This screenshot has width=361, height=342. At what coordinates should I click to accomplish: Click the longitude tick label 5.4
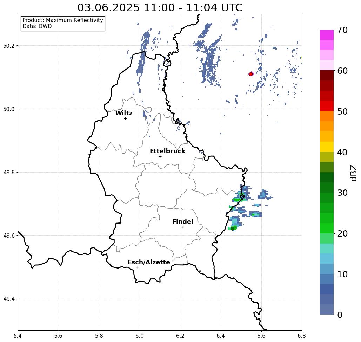18,336
